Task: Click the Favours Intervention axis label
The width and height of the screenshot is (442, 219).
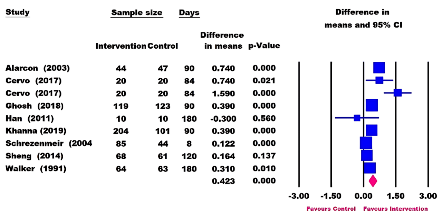Action: click(395, 209)
